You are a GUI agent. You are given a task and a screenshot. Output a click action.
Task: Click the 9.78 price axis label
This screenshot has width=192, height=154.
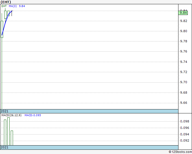184,41
